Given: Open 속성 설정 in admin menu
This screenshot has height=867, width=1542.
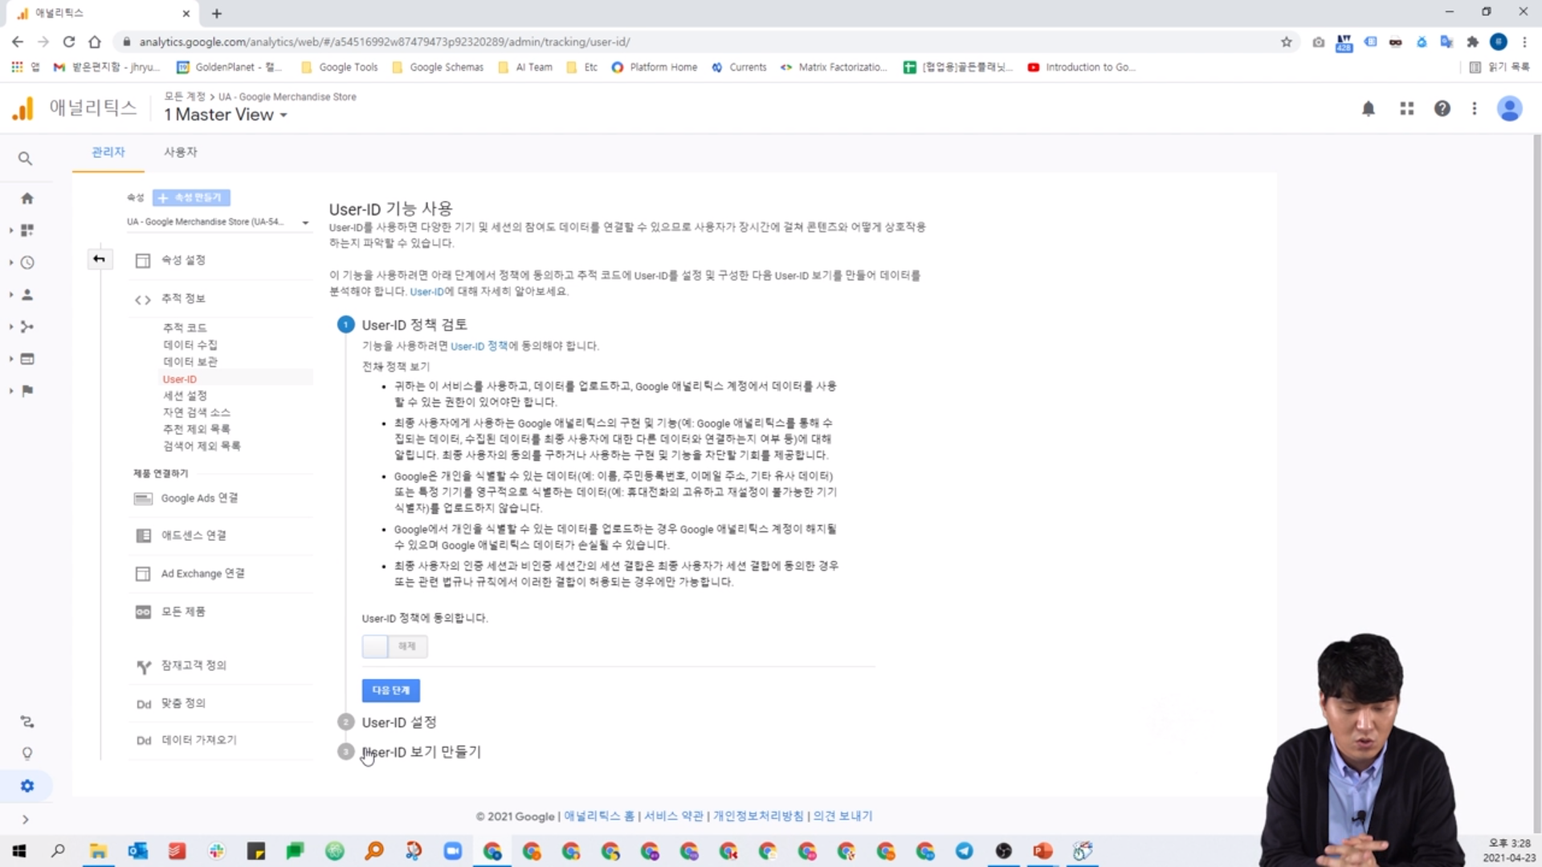Looking at the screenshot, I should [x=183, y=260].
